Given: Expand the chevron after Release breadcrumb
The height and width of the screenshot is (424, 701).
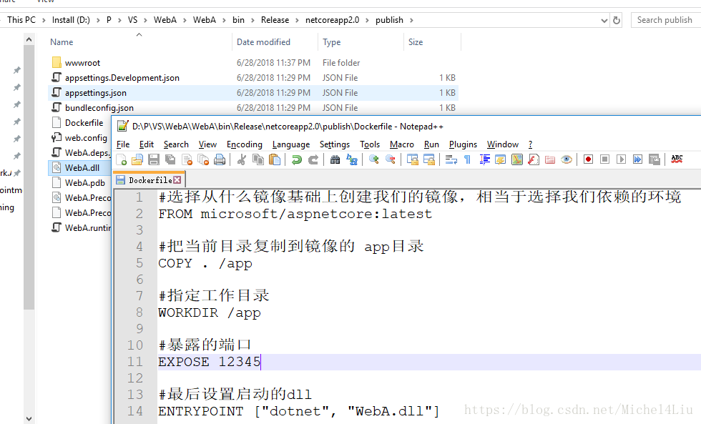Looking at the screenshot, I should (x=298, y=20).
